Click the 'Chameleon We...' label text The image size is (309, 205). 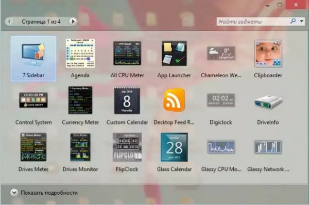221,75
